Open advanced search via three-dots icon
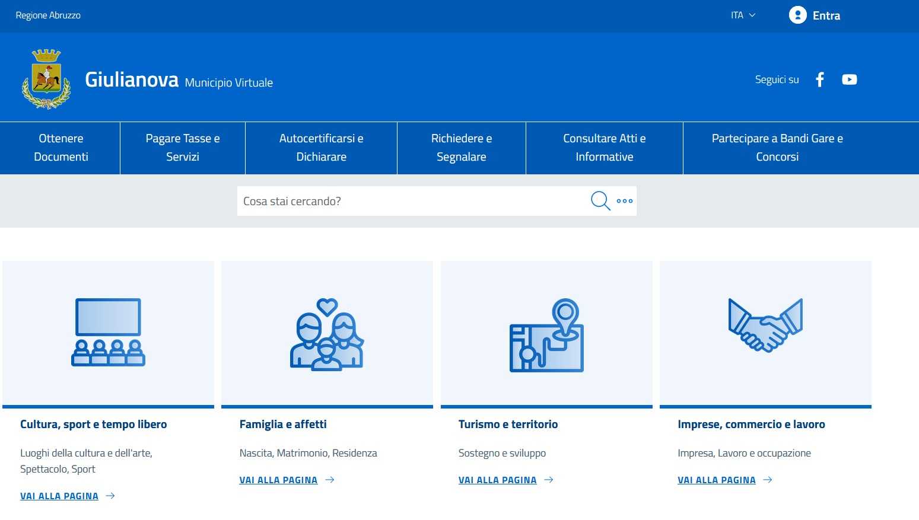This screenshot has width=919, height=520. (x=624, y=201)
